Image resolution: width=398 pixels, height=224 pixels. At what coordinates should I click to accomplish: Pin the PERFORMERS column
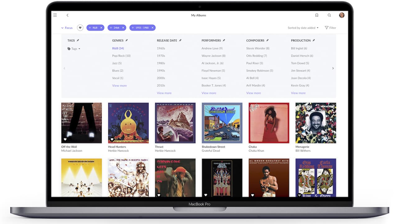click(x=224, y=40)
